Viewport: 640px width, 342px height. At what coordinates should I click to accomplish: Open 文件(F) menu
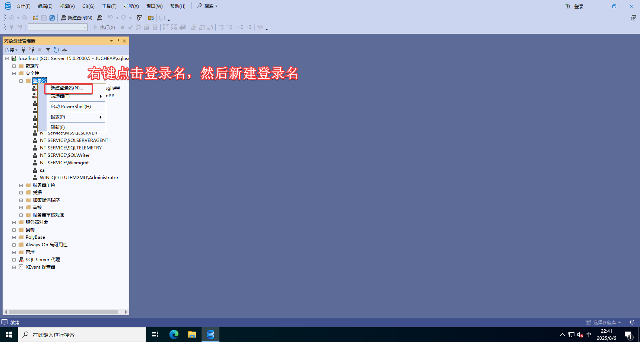click(x=23, y=6)
